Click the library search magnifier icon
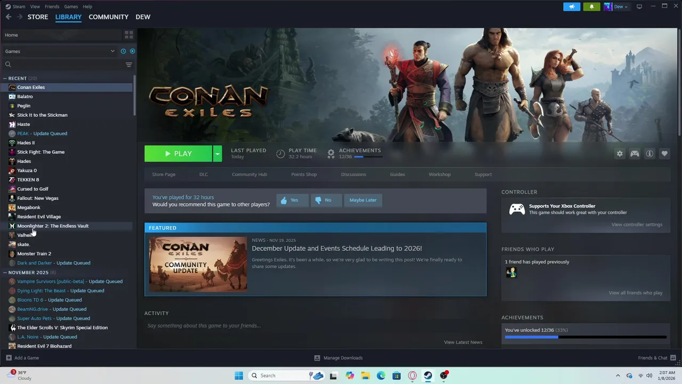This screenshot has height=384, width=682. (8, 65)
